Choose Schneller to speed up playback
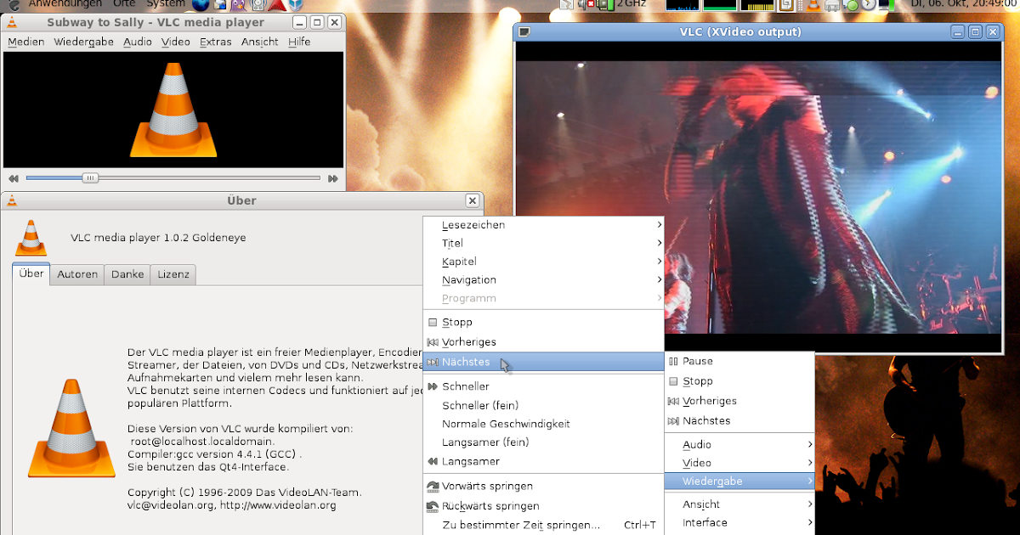The image size is (1020, 535). coord(544,386)
